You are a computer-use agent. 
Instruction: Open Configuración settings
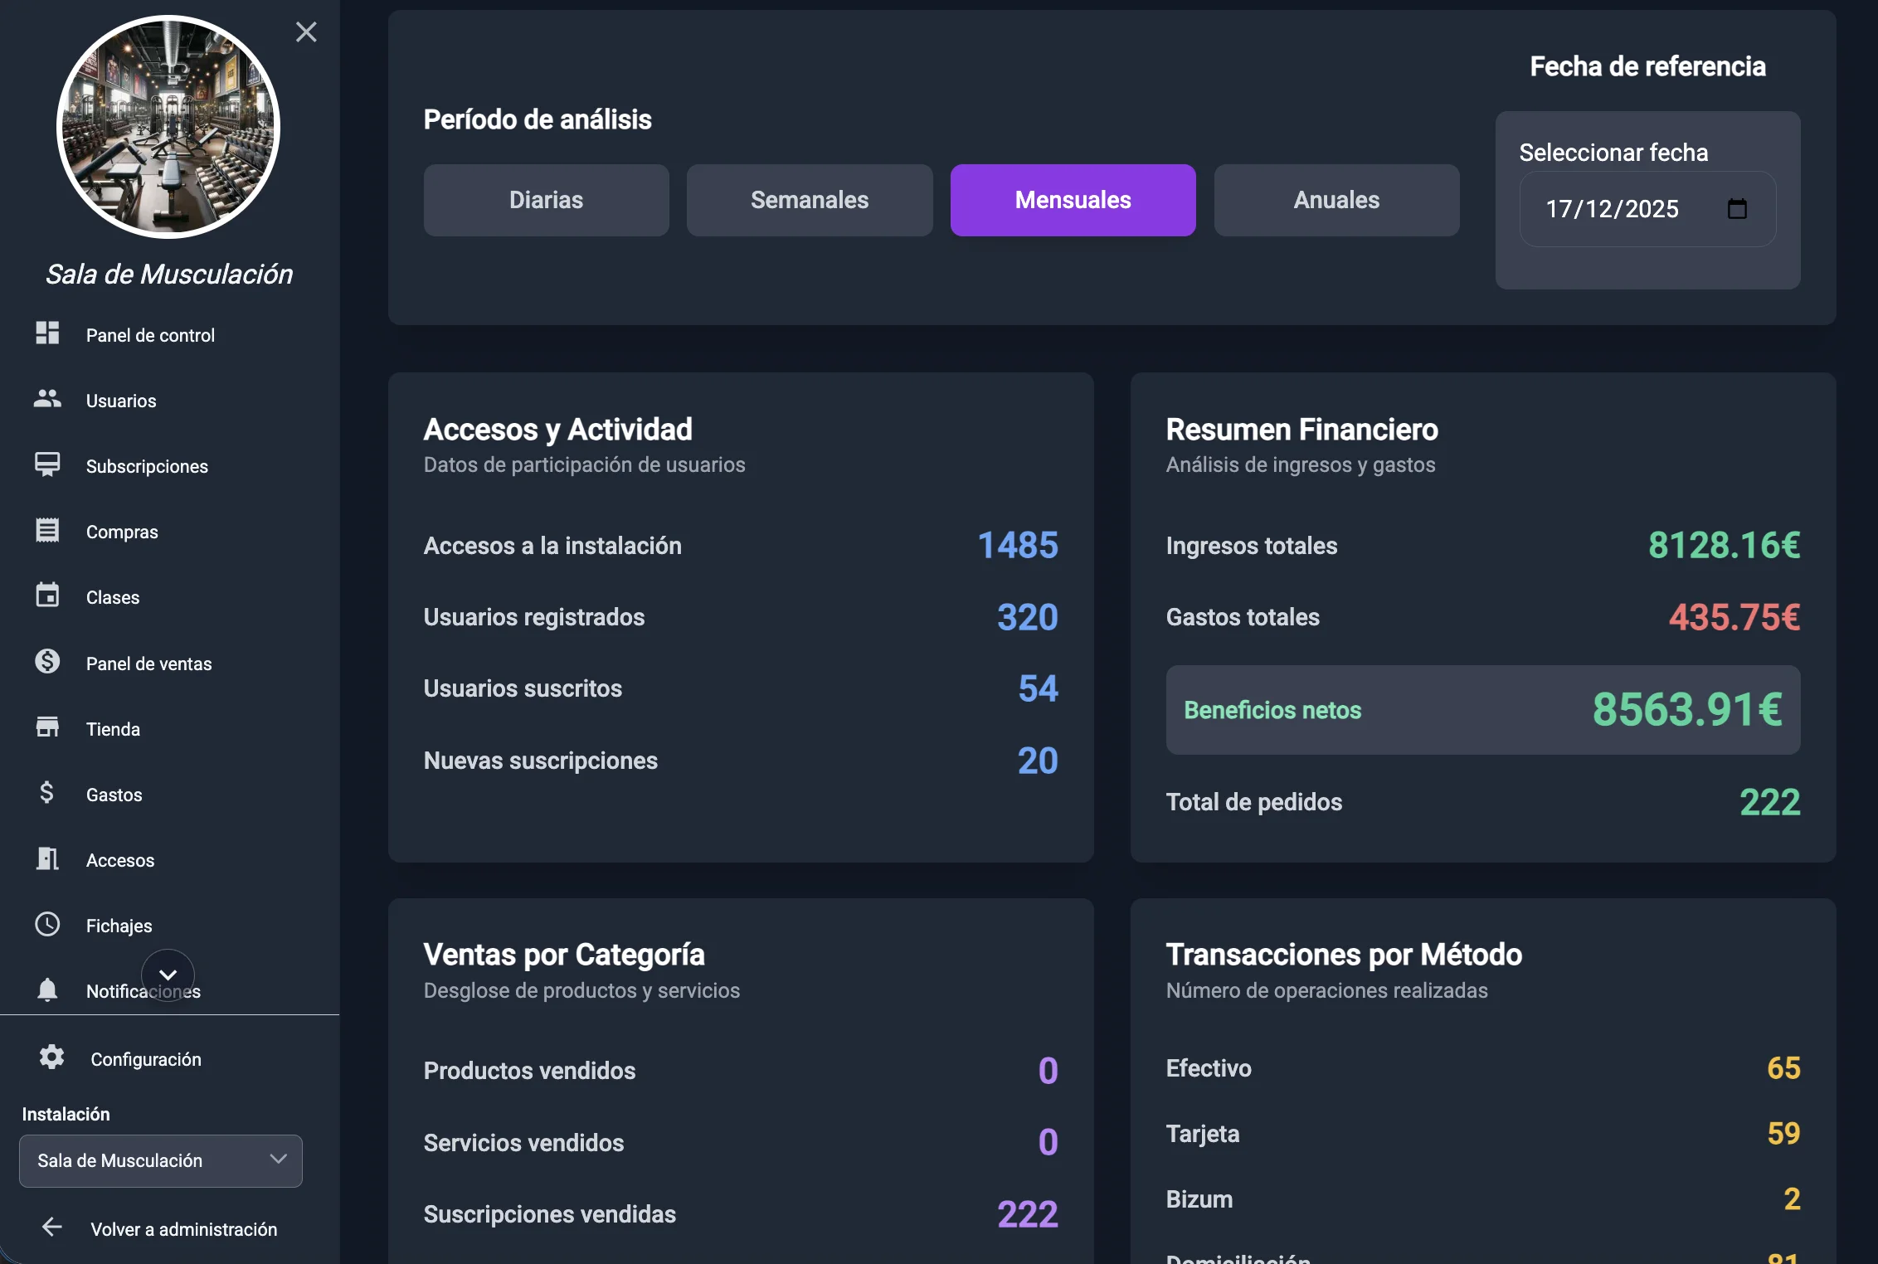click(146, 1058)
